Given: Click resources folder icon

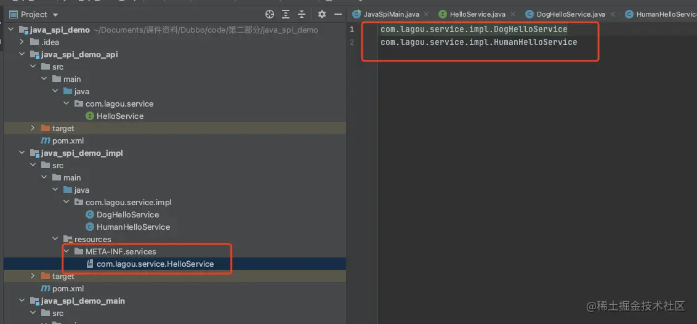Looking at the screenshot, I should [68, 240].
